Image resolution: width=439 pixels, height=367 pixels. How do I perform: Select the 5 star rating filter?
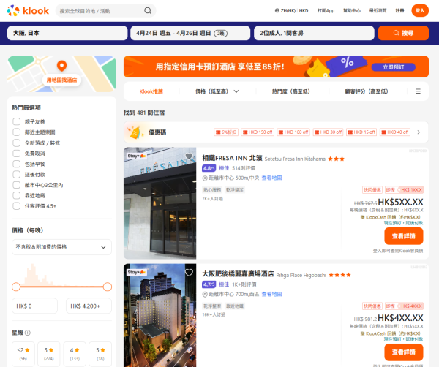pyautogui.click(x=100, y=354)
